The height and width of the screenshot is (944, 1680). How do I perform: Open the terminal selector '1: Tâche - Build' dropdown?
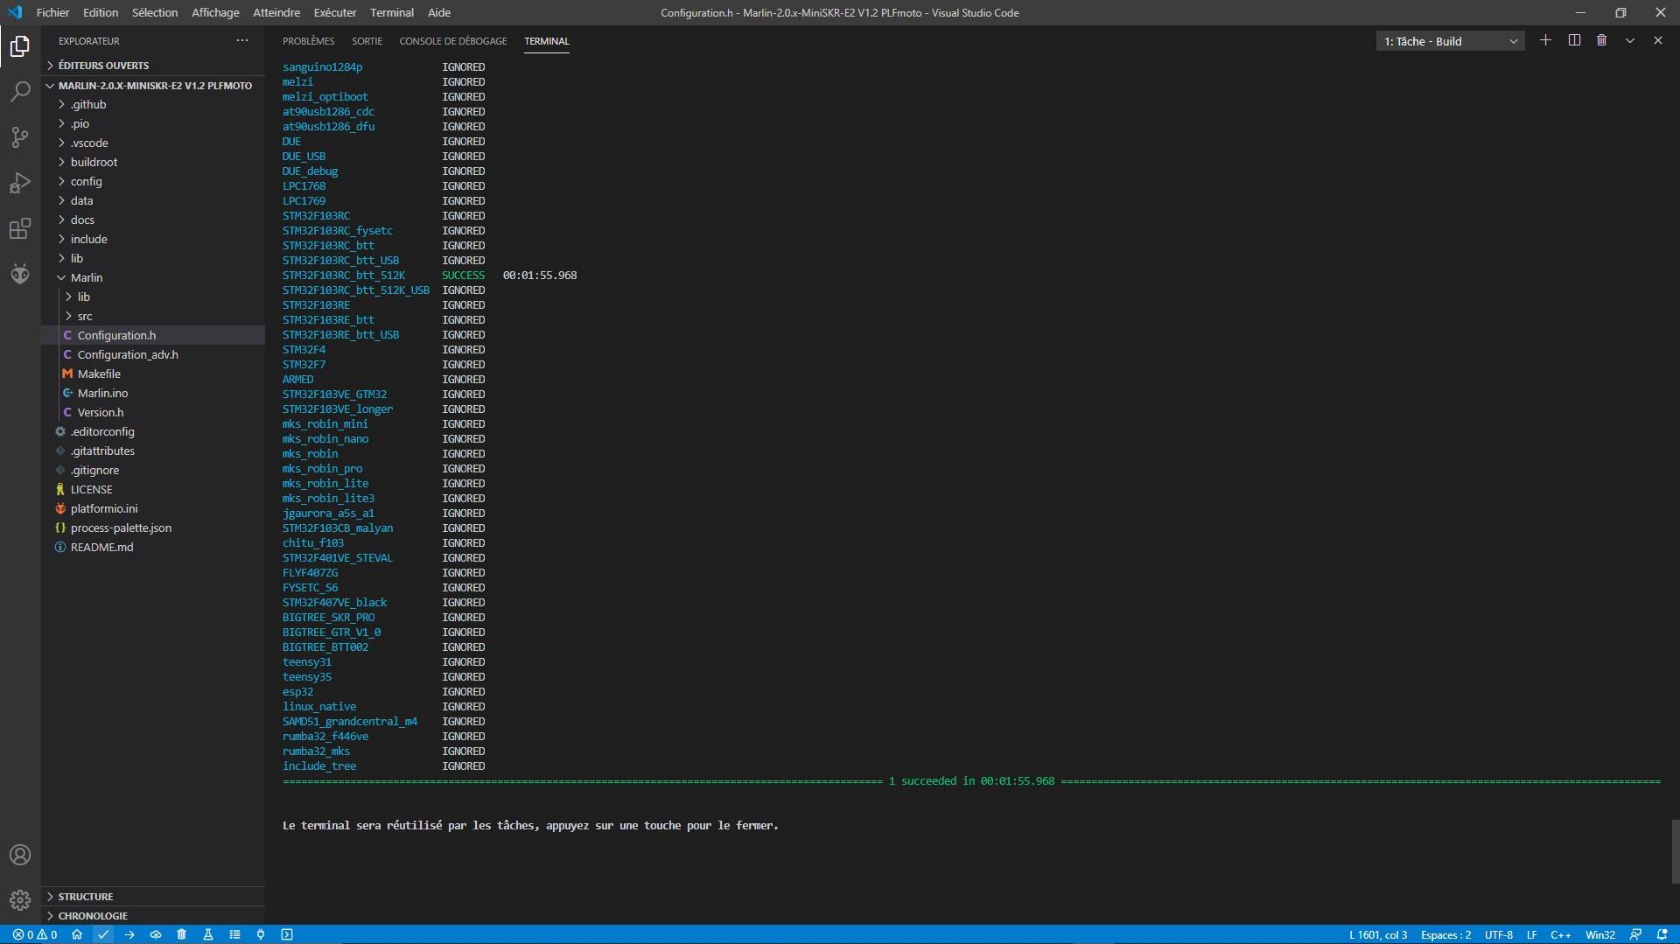coord(1450,41)
